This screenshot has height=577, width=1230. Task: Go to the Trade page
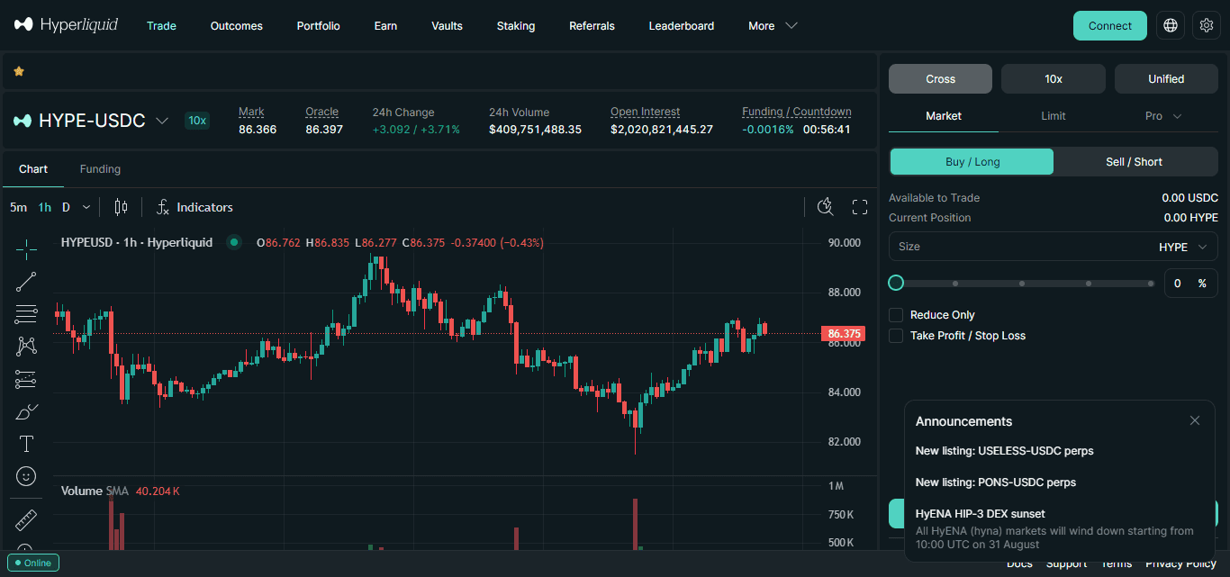[x=161, y=26]
